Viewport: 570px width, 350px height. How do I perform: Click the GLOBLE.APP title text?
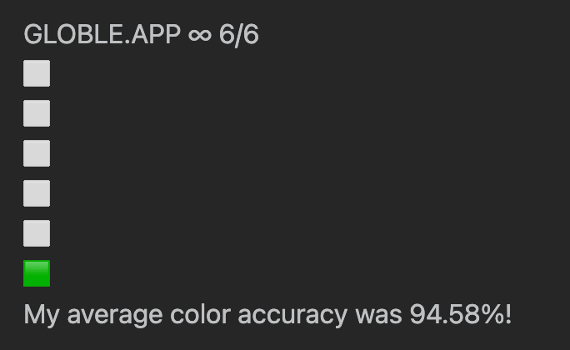[x=102, y=35]
